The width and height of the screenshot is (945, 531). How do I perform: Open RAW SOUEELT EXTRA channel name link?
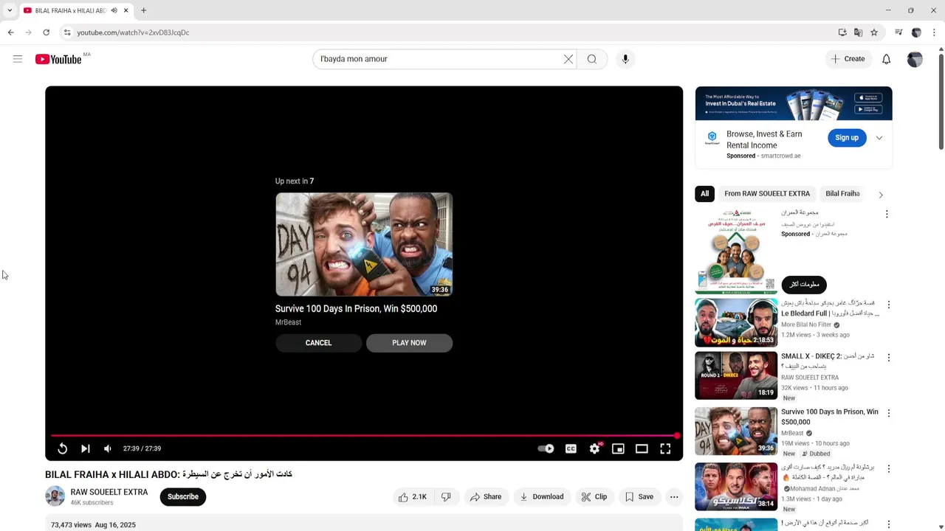109,492
